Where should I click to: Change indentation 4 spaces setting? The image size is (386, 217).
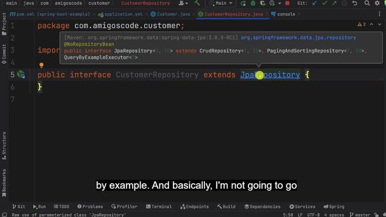tap(334, 215)
